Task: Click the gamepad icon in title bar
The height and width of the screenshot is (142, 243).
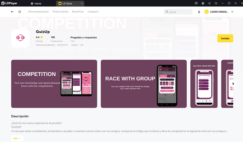Action: 196,3
